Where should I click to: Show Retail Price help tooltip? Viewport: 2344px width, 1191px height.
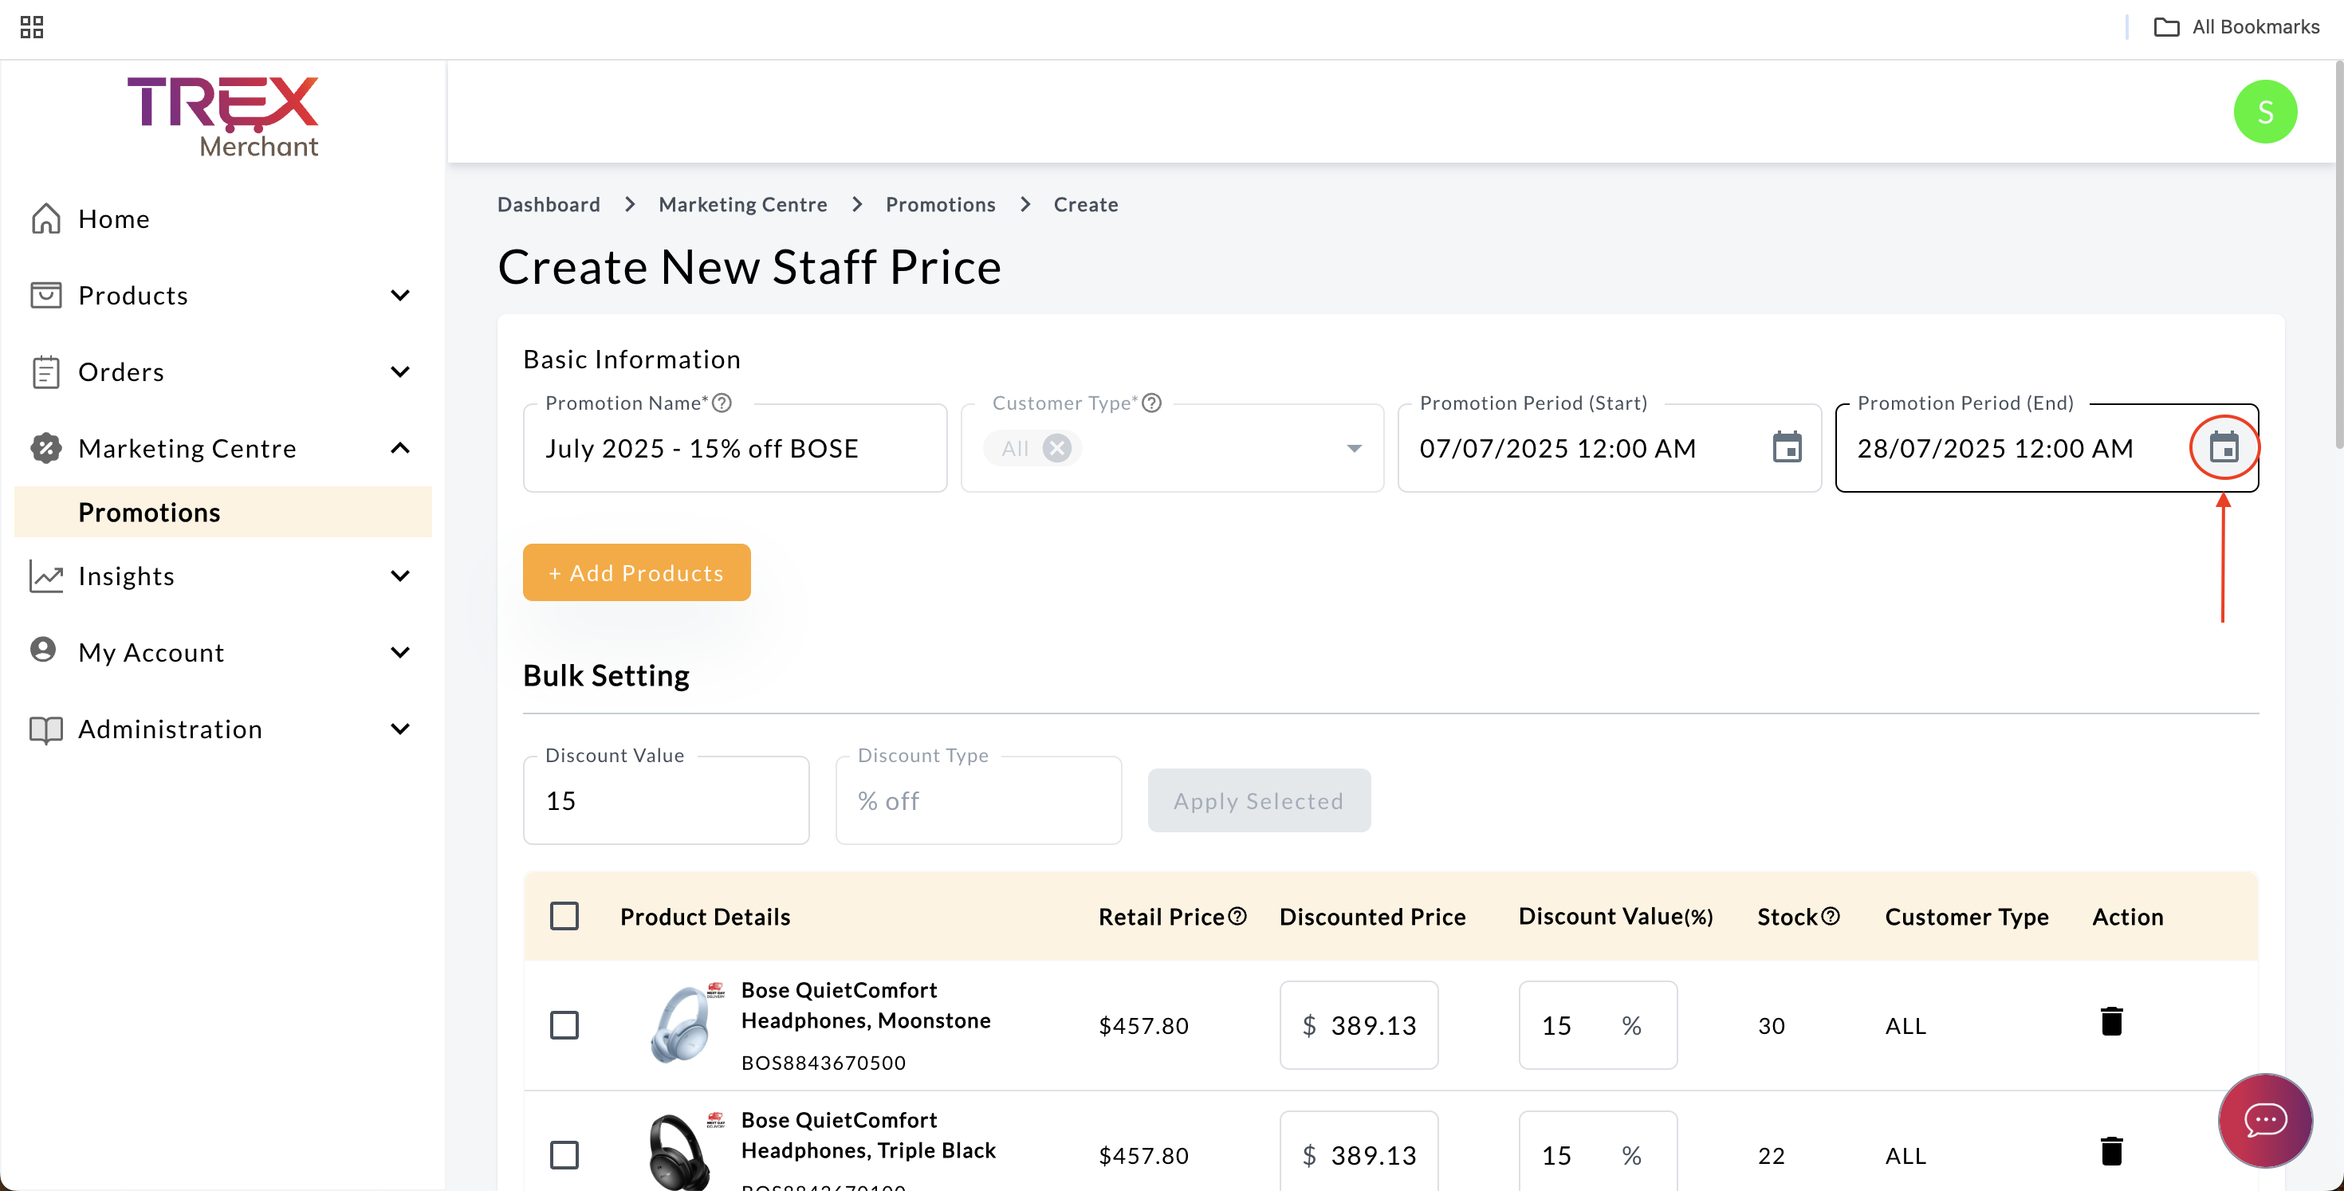click(1237, 916)
